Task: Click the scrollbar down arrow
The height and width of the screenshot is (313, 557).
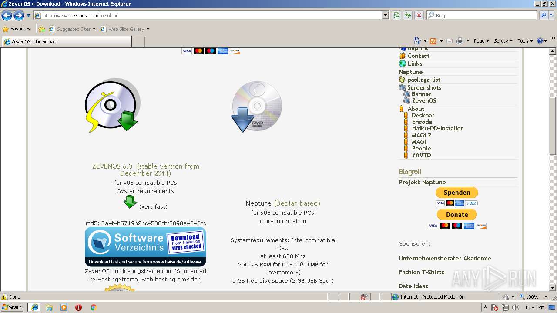Action: pos(553,288)
